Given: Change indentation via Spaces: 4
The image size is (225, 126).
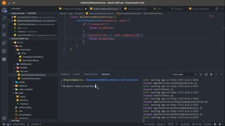Looking at the screenshot, I should tap(161, 124).
